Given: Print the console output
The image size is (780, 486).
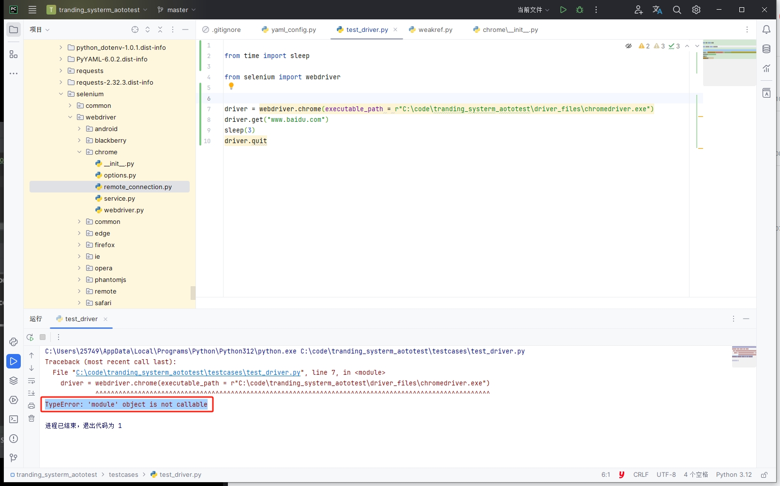Looking at the screenshot, I should tap(31, 406).
